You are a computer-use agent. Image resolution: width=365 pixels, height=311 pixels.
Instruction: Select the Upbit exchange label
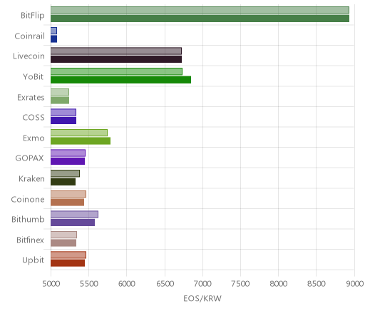(x=34, y=260)
